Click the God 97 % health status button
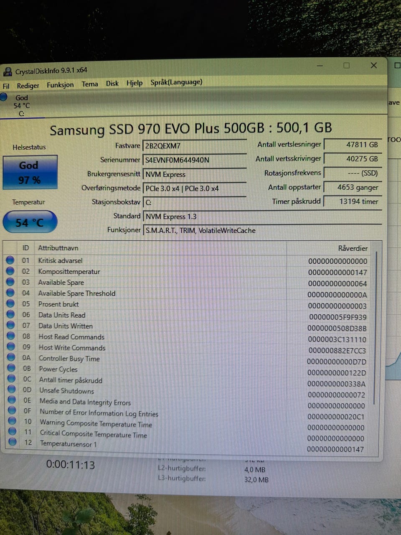 tap(30, 173)
